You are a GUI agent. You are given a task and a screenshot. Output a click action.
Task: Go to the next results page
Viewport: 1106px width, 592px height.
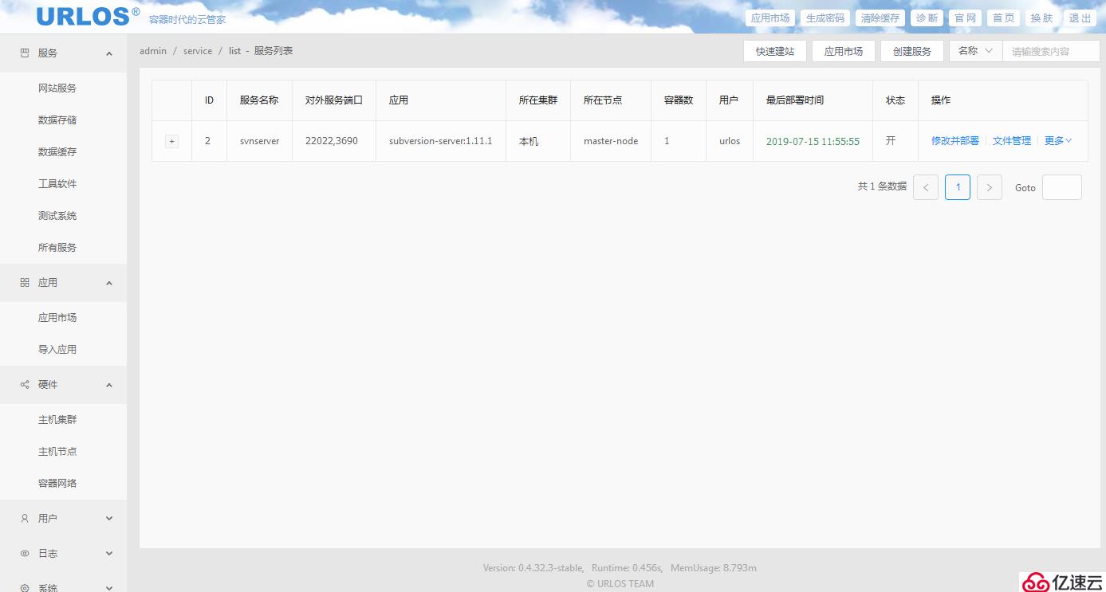(x=990, y=187)
